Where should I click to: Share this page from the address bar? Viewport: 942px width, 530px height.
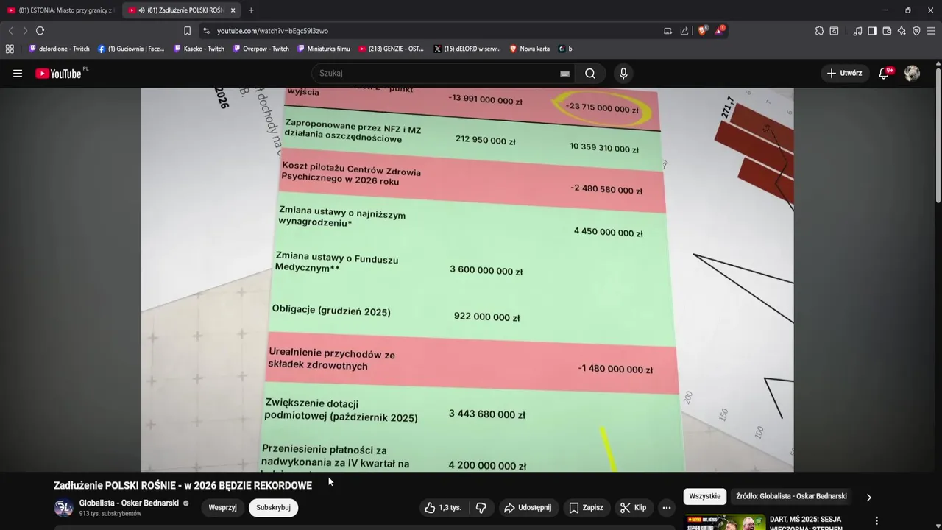click(684, 31)
